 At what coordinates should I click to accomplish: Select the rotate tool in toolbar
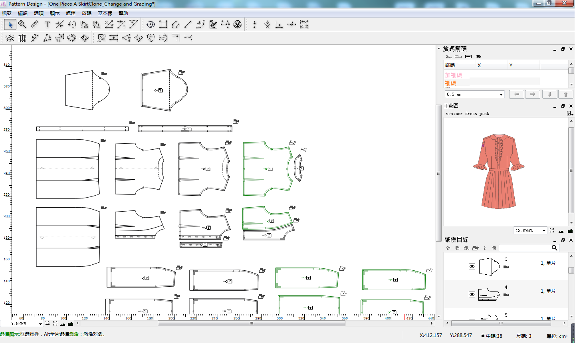tap(72, 25)
